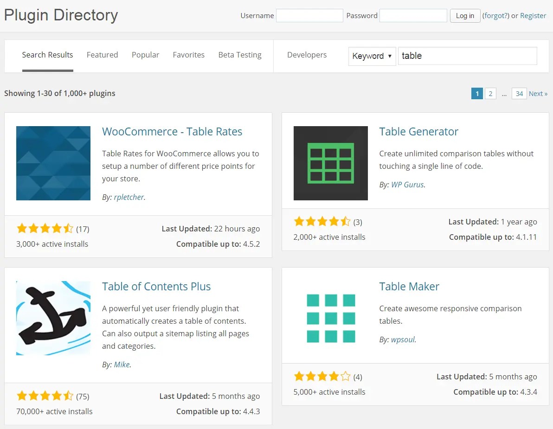This screenshot has height=429, width=553.
Task: Click the star rating for WooCommerce Table Rates
Action: click(x=45, y=229)
